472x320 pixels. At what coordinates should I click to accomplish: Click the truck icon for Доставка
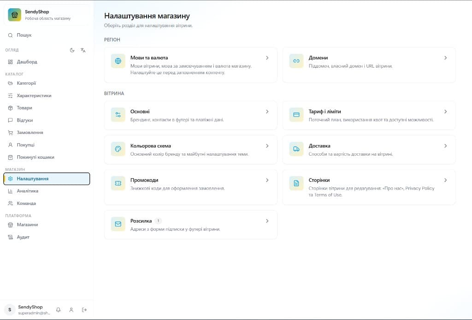(x=296, y=149)
